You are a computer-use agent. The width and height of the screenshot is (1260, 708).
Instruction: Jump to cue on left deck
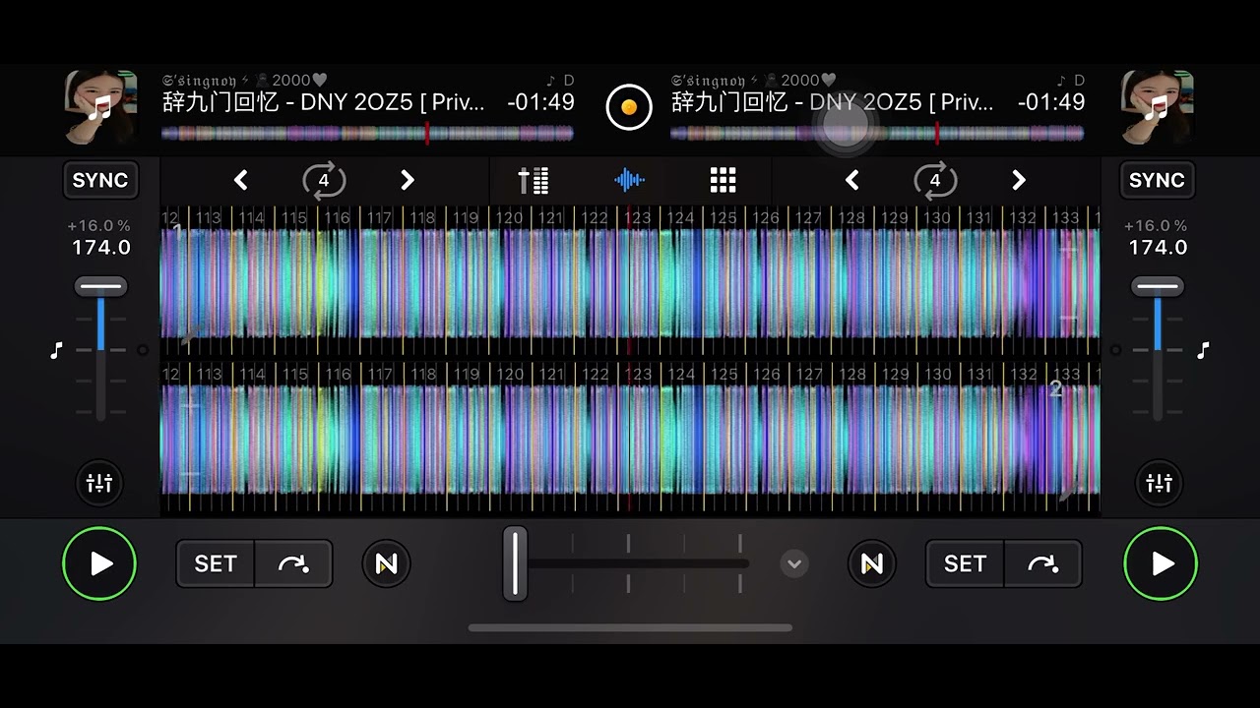[x=293, y=563]
